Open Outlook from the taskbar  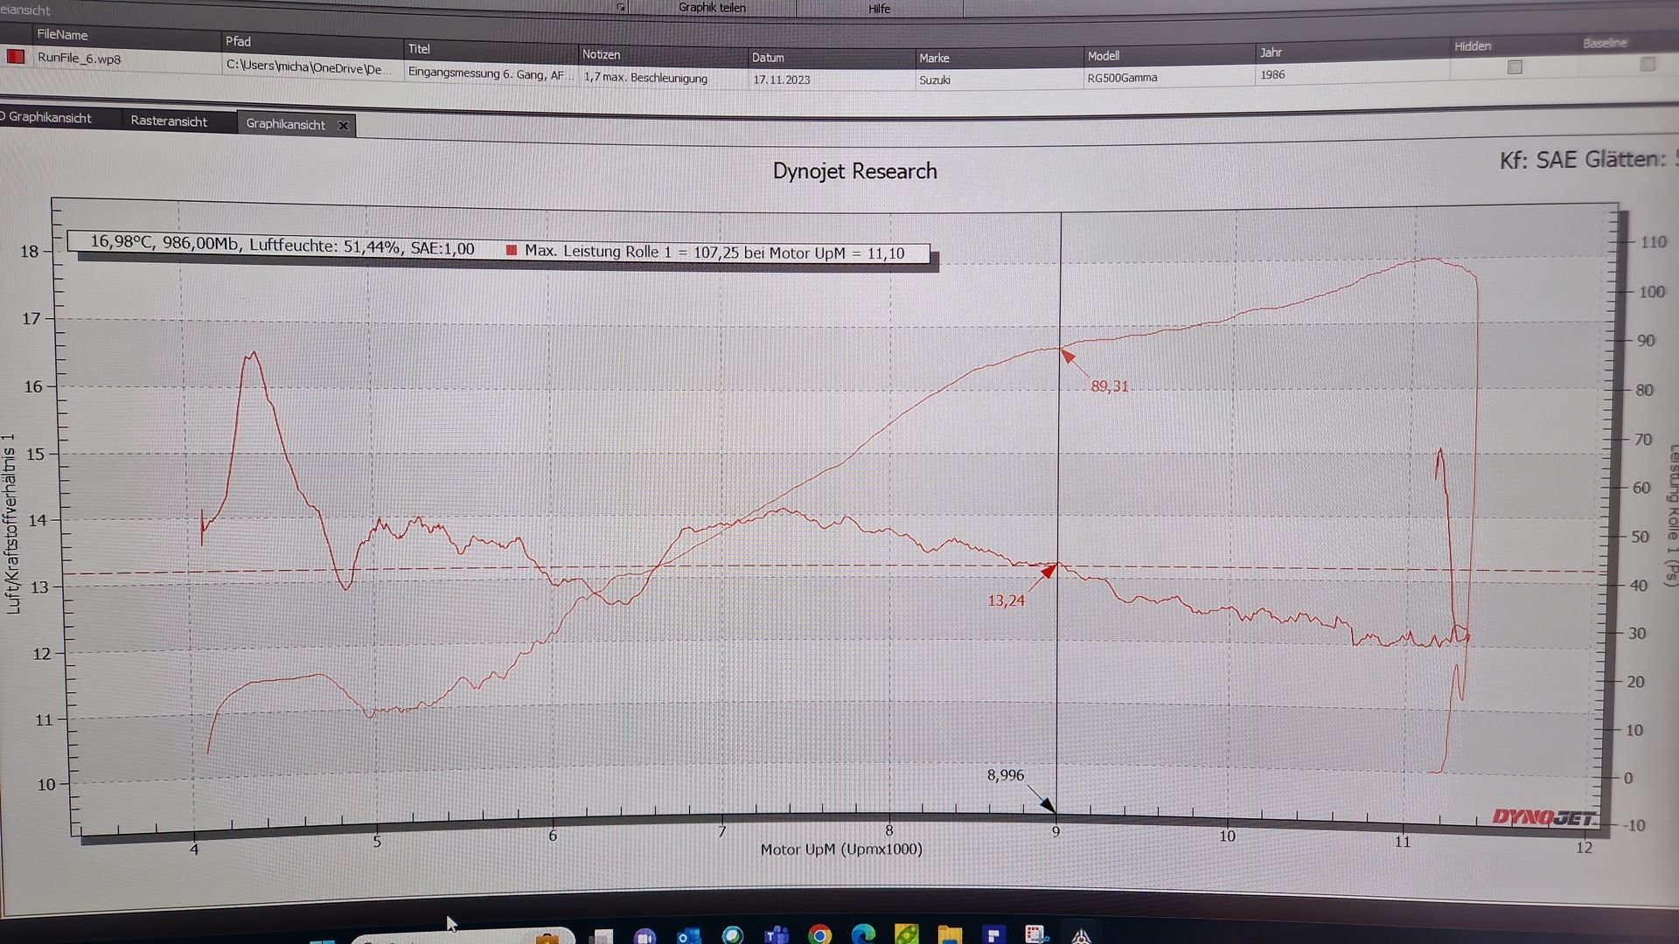point(689,935)
